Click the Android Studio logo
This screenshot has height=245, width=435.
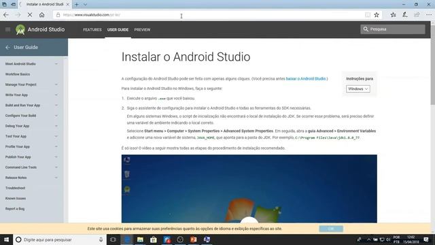tap(40, 29)
